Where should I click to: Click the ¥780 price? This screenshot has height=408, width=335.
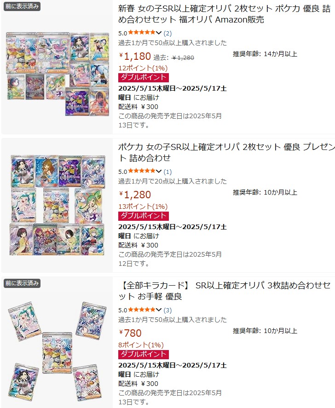point(130,333)
